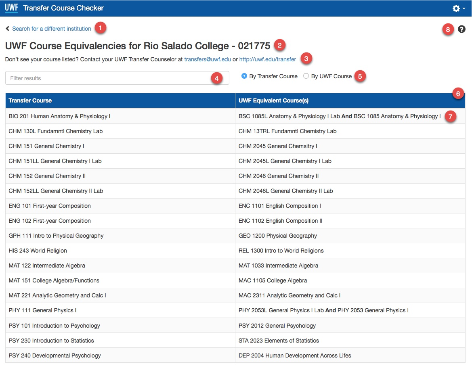
Task: Click CHM 2046L General Chemistry II Lab
Action: click(286, 191)
